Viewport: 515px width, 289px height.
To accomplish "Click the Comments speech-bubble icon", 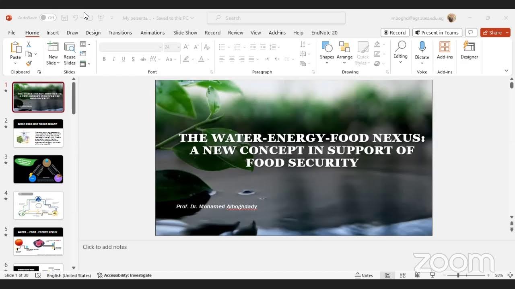I will [471, 33].
